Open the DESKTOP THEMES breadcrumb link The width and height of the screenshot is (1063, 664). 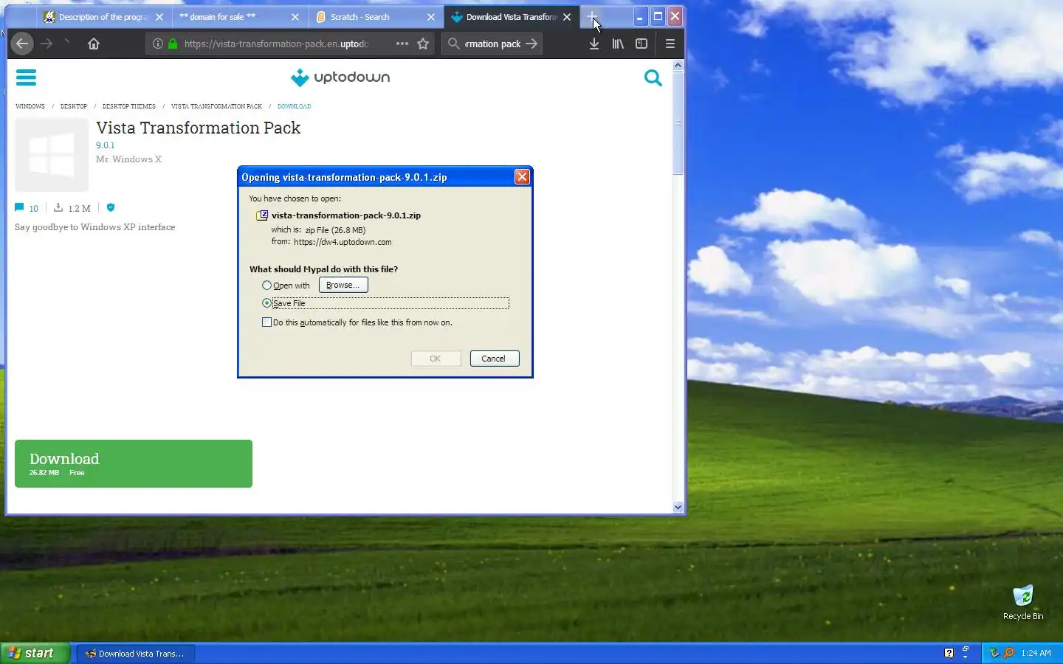point(129,106)
